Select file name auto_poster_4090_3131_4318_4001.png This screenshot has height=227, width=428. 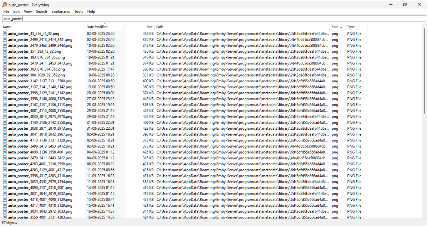point(40,188)
